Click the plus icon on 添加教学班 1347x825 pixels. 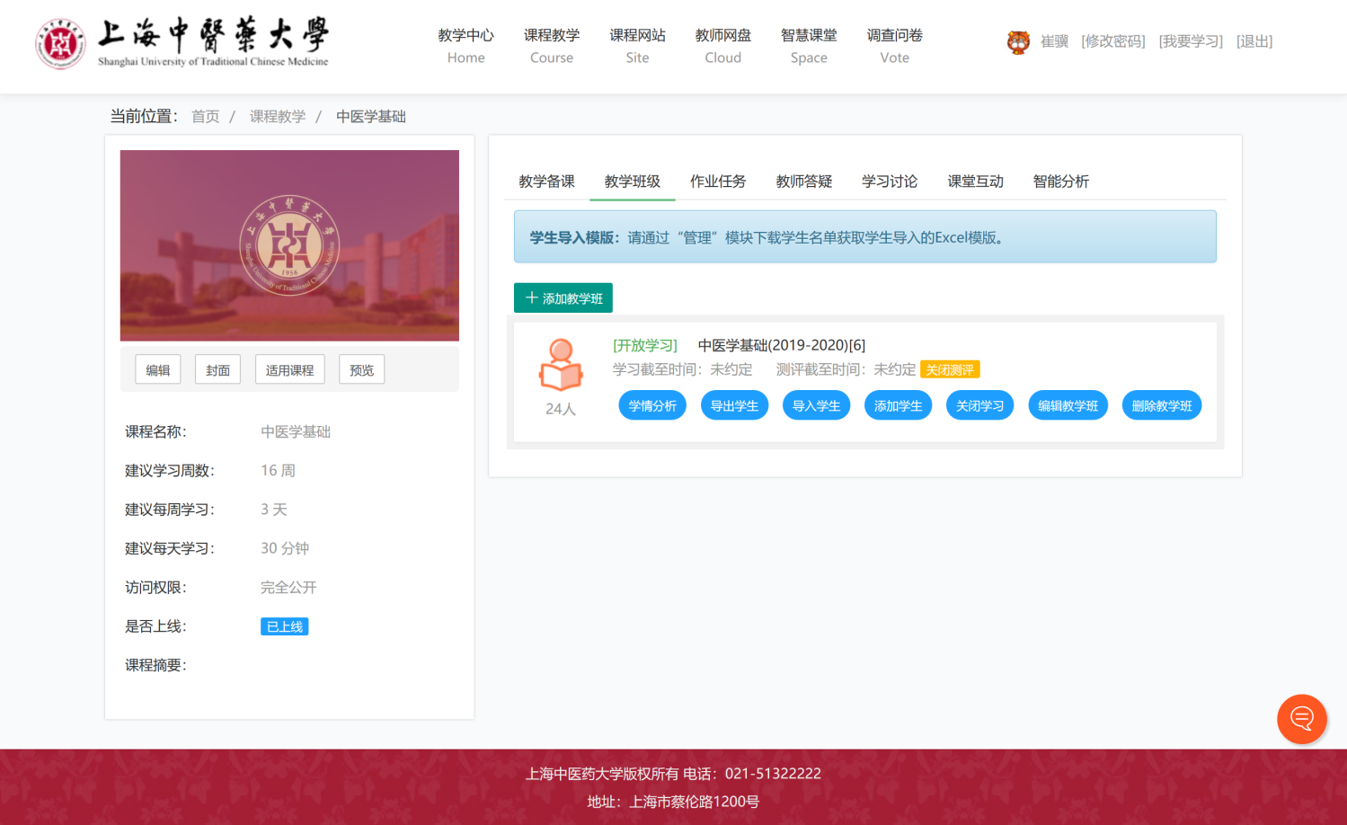531,297
